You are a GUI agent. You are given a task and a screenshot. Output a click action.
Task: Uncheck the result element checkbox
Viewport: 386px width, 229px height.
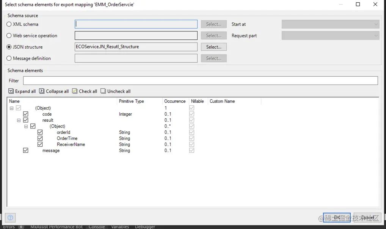26,120
